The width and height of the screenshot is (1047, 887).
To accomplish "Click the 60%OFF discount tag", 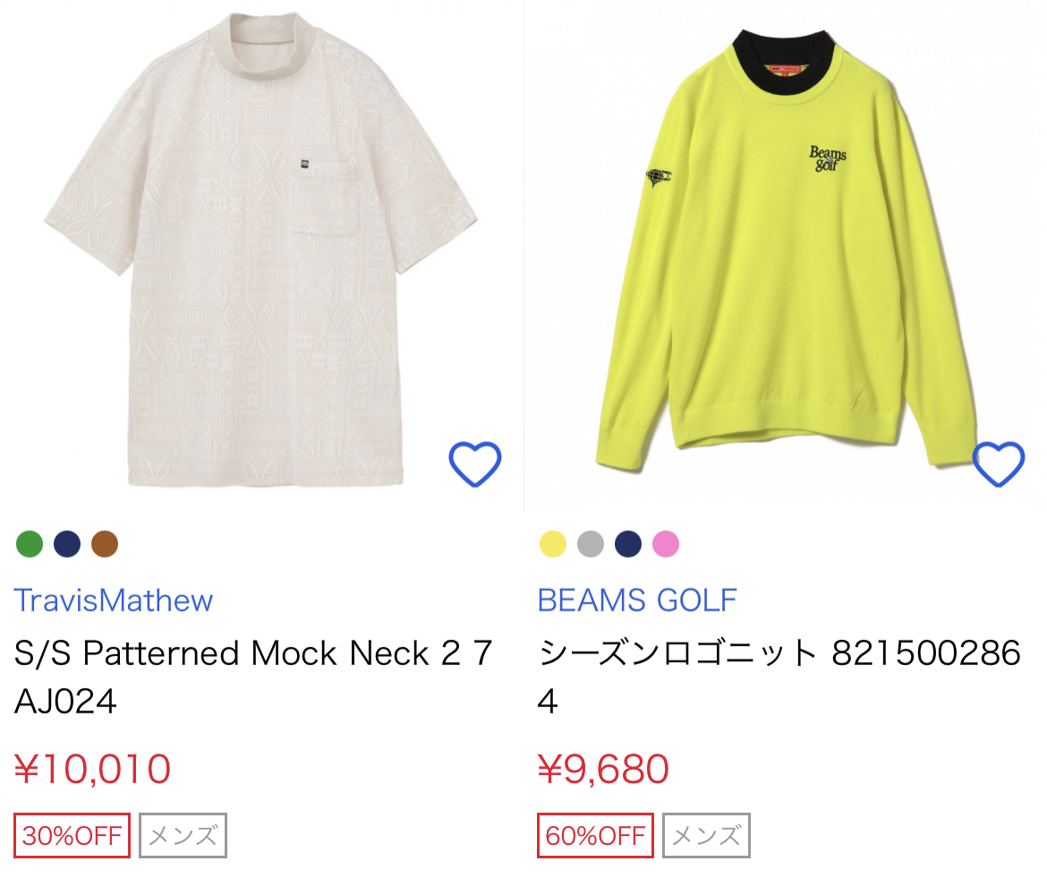I will click(x=596, y=836).
